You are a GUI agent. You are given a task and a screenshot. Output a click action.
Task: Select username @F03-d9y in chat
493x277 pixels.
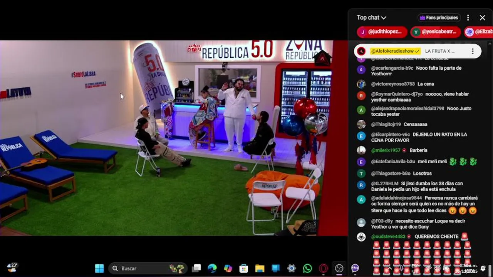[x=381, y=221]
